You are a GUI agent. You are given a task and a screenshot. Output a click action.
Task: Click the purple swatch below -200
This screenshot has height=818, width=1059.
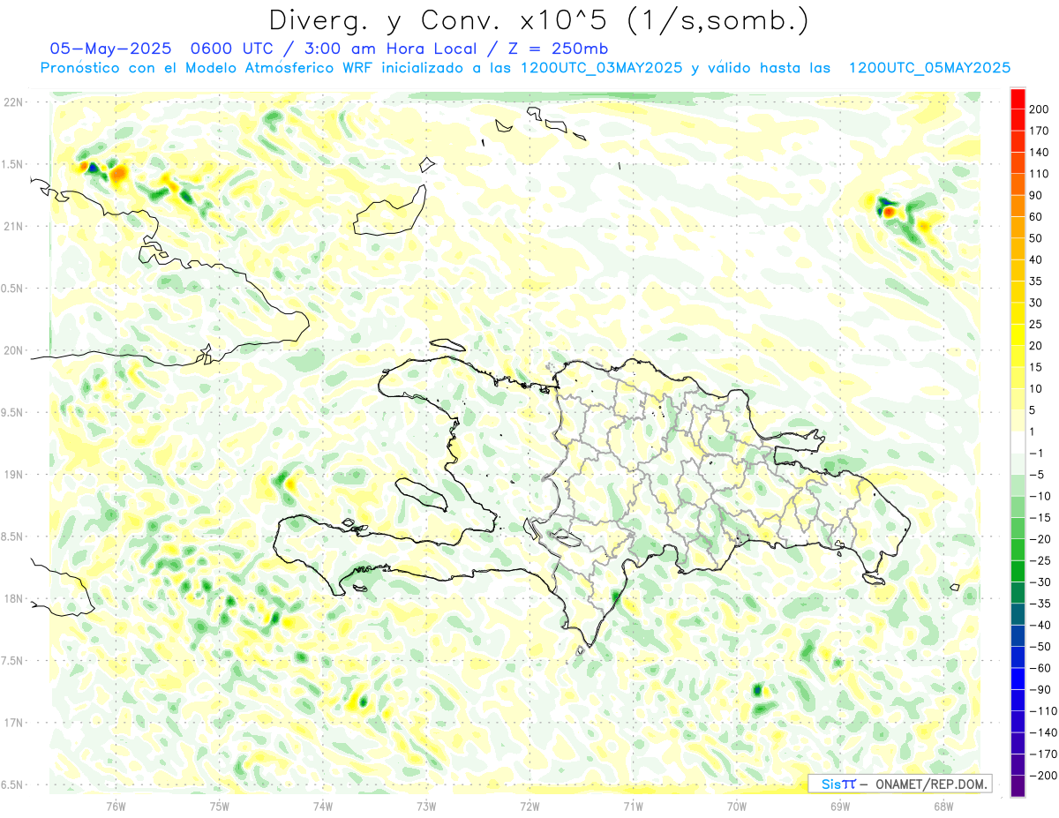[x=1018, y=786]
